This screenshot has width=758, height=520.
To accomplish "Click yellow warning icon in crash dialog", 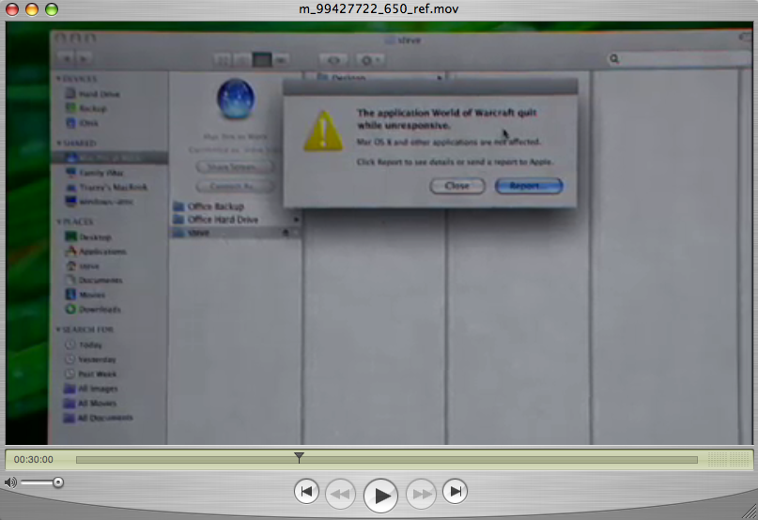I will pos(323,131).
